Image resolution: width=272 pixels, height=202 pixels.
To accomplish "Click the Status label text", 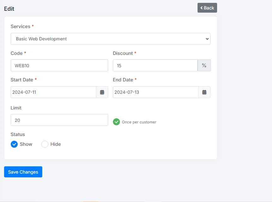I will click(18, 134).
